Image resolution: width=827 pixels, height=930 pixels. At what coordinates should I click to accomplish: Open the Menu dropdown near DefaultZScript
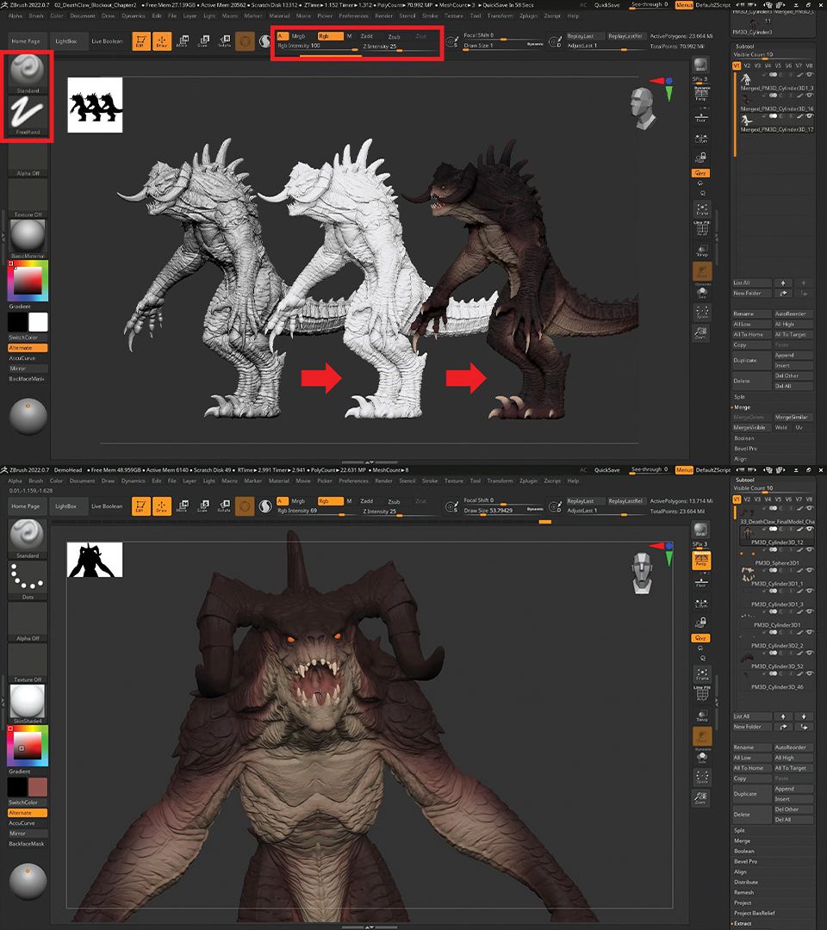tap(683, 4)
